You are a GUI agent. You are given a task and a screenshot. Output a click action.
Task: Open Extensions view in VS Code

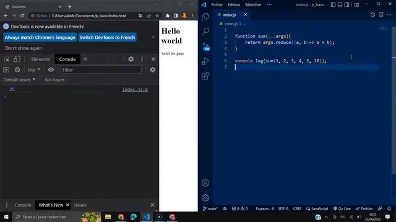pyautogui.click(x=205, y=76)
